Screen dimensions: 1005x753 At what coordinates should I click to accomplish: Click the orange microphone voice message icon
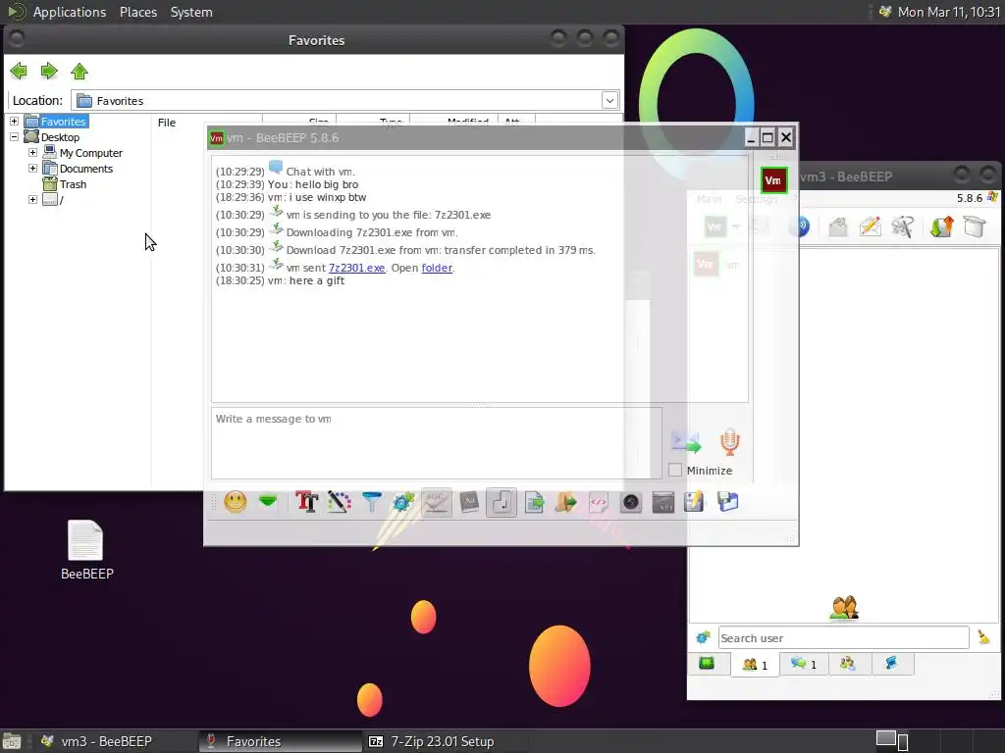[x=729, y=442]
